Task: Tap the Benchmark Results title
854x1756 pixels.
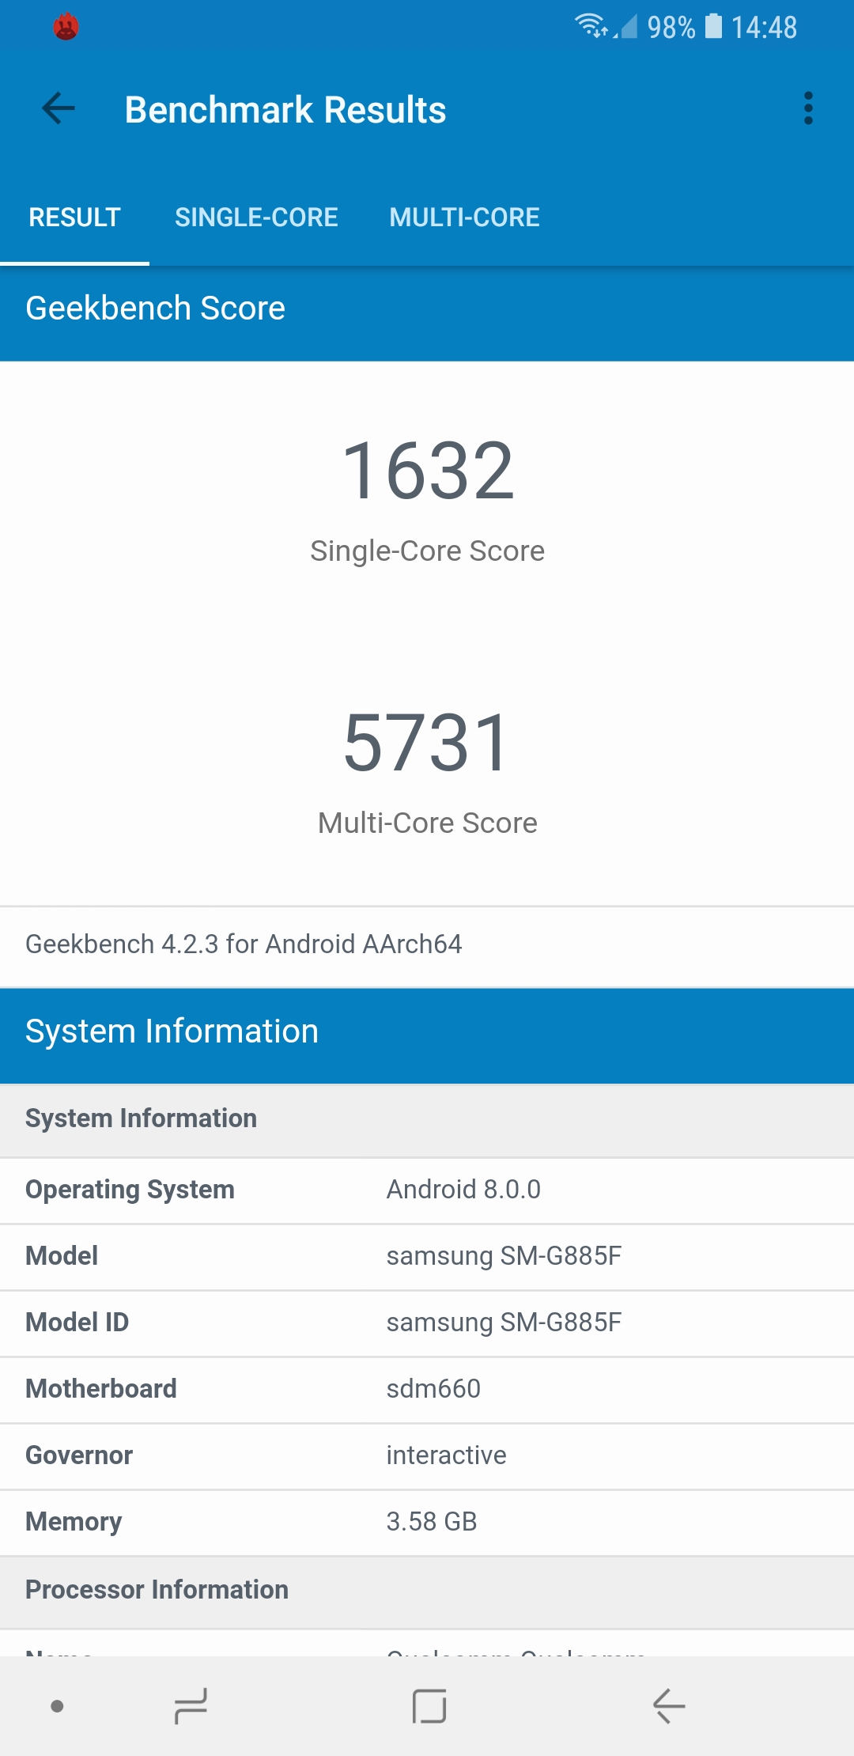Action: pyautogui.click(x=285, y=110)
